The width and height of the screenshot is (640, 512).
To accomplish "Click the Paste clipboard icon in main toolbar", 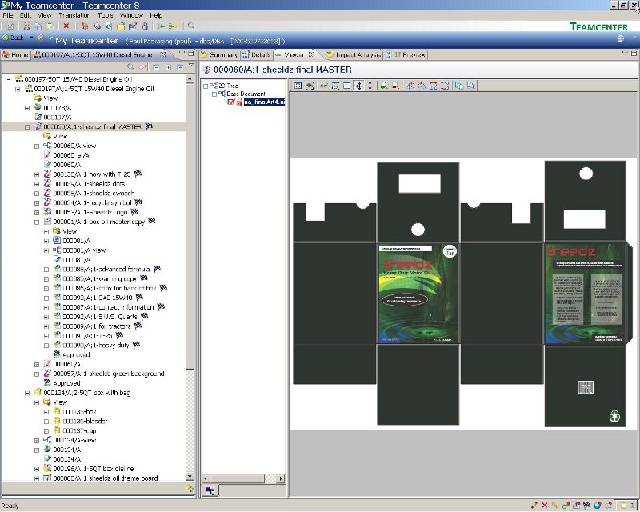I will coord(50,26).
